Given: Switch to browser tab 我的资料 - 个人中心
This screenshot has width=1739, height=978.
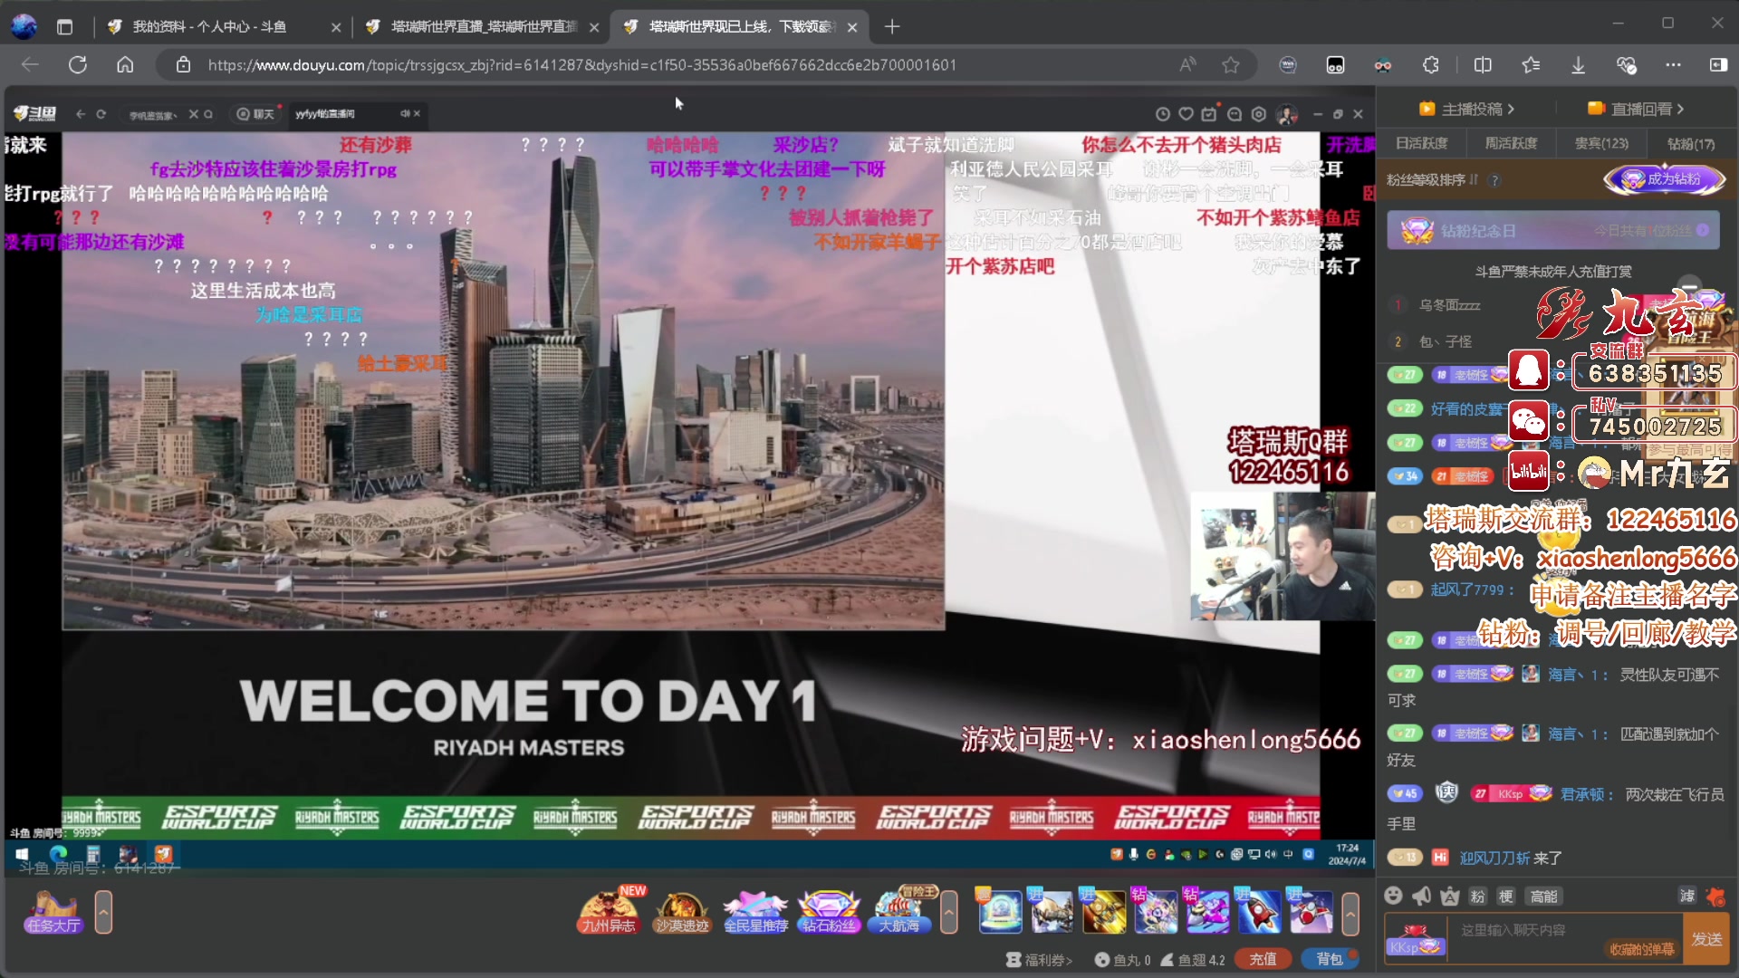Looking at the screenshot, I should coord(222,26).
